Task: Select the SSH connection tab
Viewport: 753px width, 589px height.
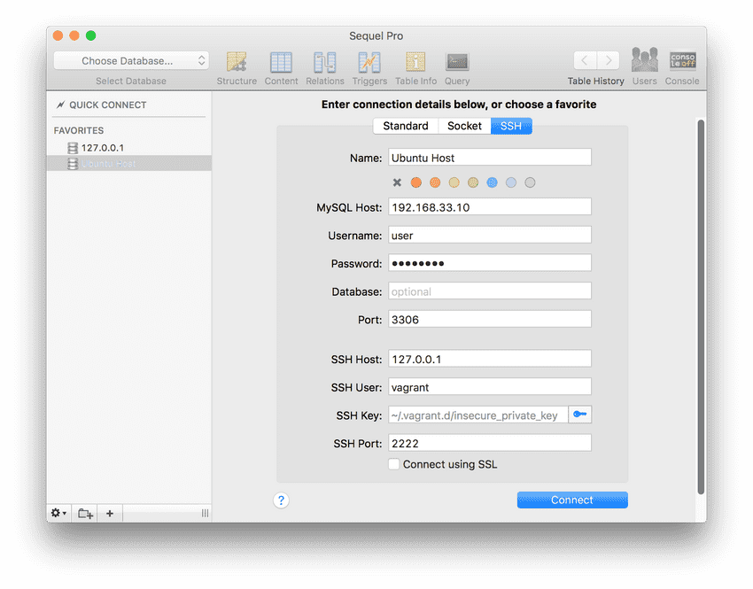Action: tap(511, 126)
